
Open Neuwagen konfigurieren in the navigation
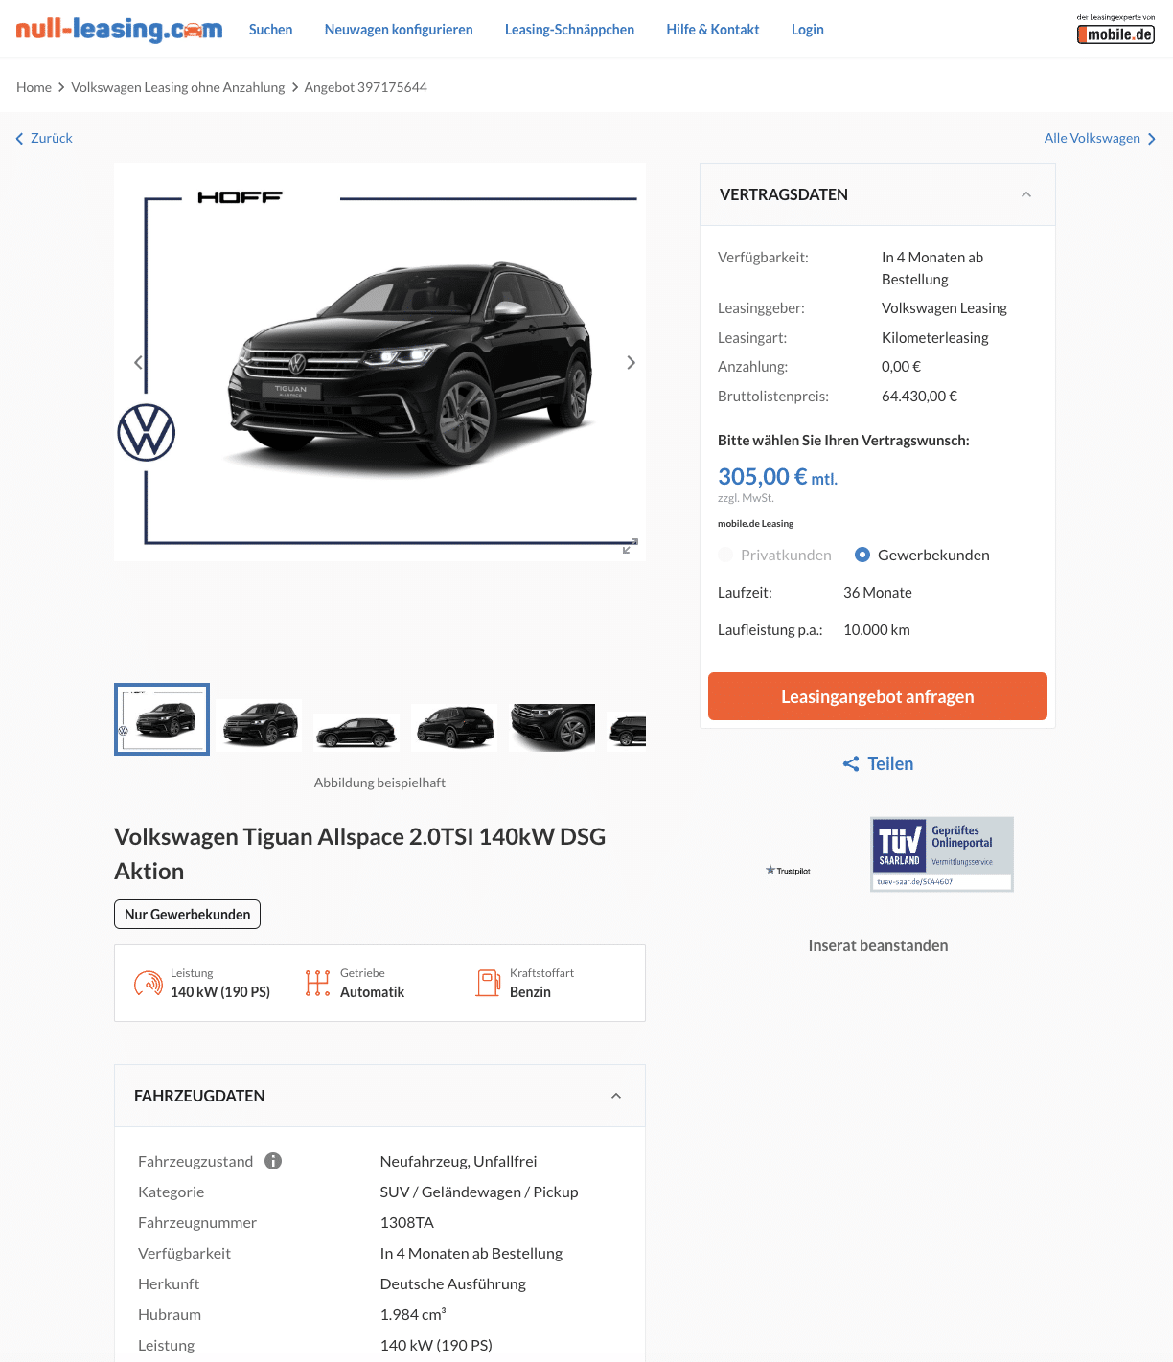point(399,30)
